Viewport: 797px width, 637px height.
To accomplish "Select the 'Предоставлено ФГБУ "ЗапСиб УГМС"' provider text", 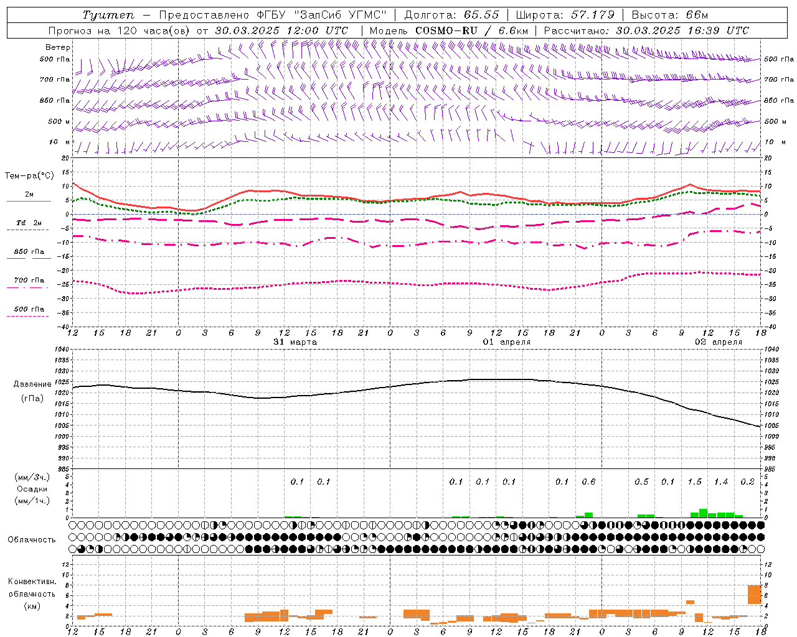I will pos(273,15).
